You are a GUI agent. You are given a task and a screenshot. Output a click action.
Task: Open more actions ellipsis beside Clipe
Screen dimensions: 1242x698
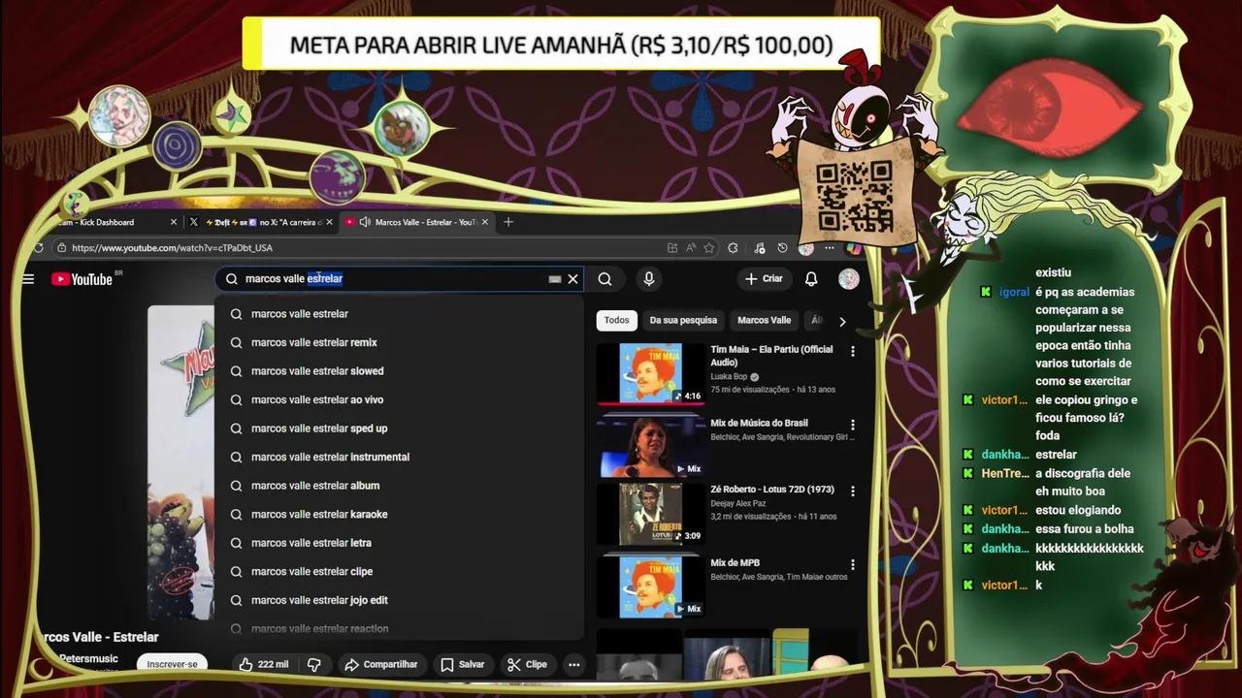click(574, 664)
